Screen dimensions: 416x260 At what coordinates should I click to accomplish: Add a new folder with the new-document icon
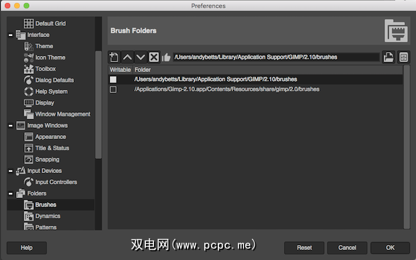[114, 57]
